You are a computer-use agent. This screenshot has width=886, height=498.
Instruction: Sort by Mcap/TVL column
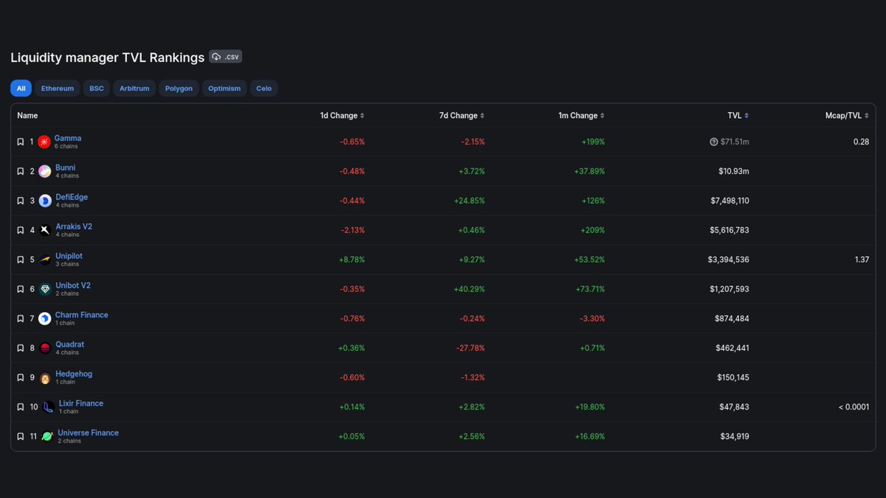click(x=847, y=116)
